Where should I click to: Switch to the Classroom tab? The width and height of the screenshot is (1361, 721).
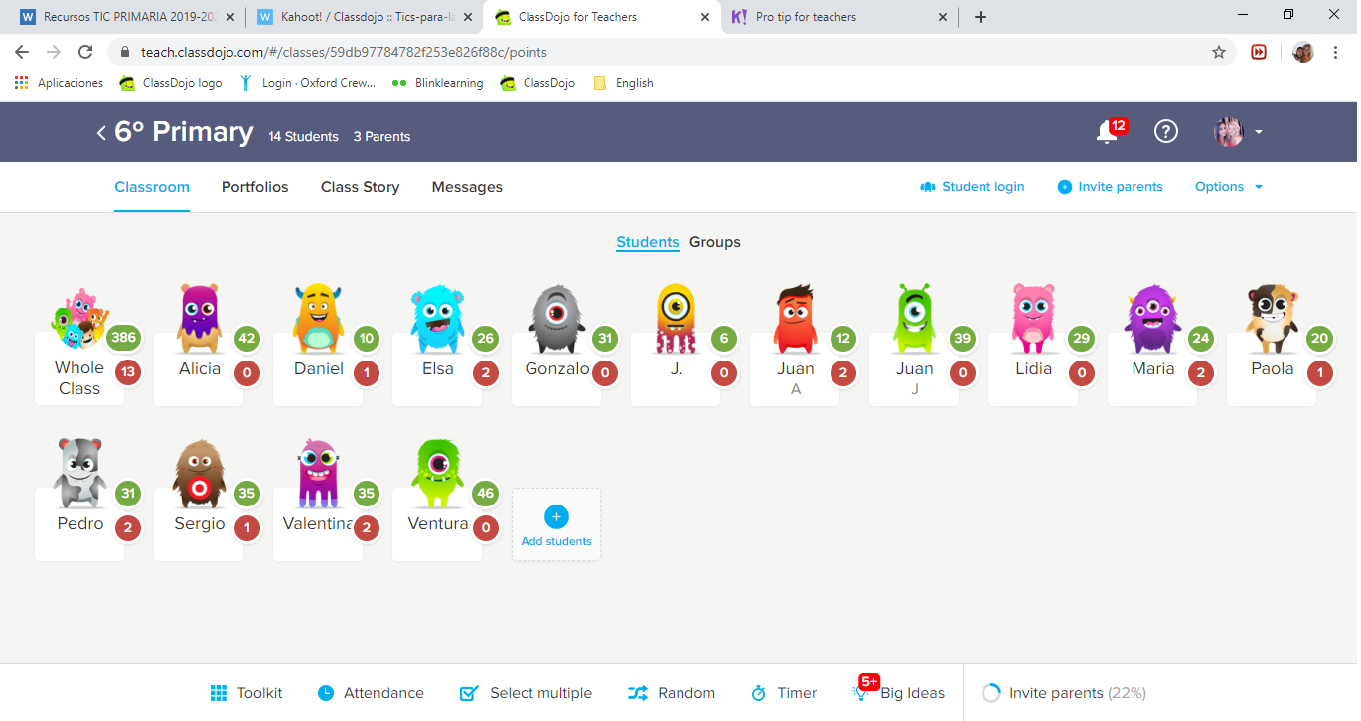152,187
